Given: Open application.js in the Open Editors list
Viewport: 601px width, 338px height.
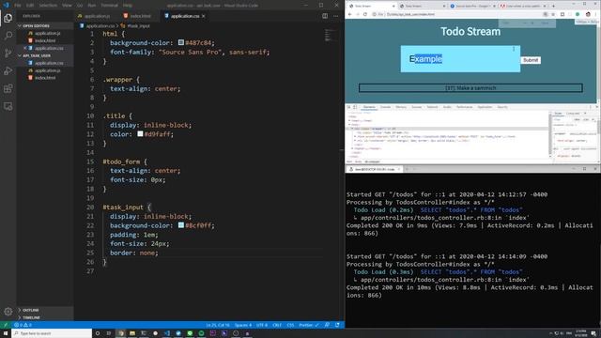Looking at the screenshot, I should (x=48, y=34).
